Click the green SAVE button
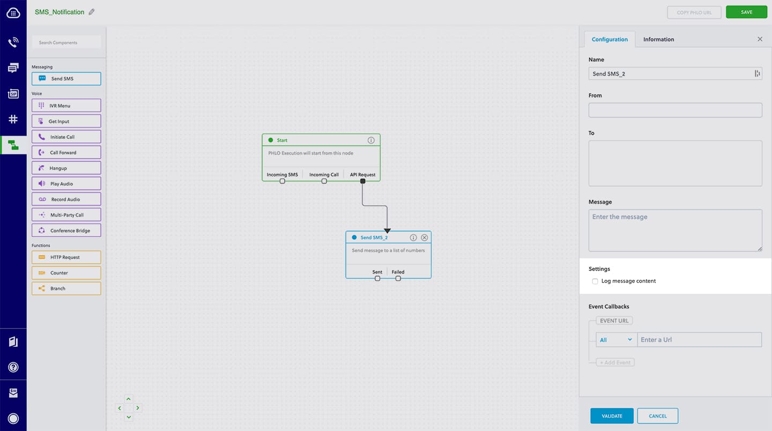 pyautogui.click(x=746, y=12)
